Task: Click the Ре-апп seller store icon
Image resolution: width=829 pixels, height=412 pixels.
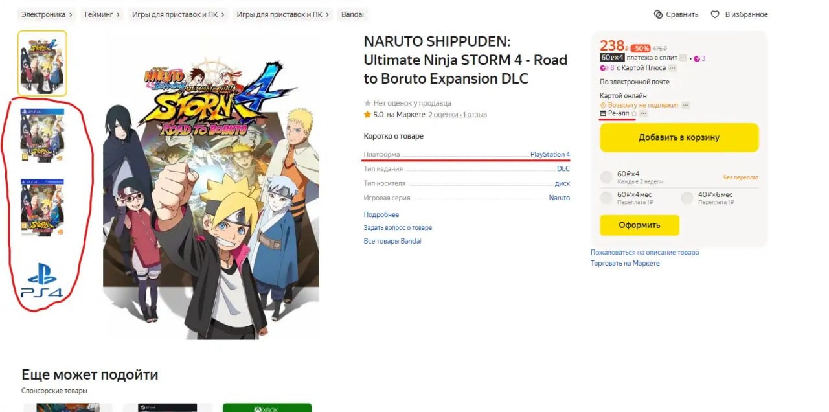Action: coord(604,114)
